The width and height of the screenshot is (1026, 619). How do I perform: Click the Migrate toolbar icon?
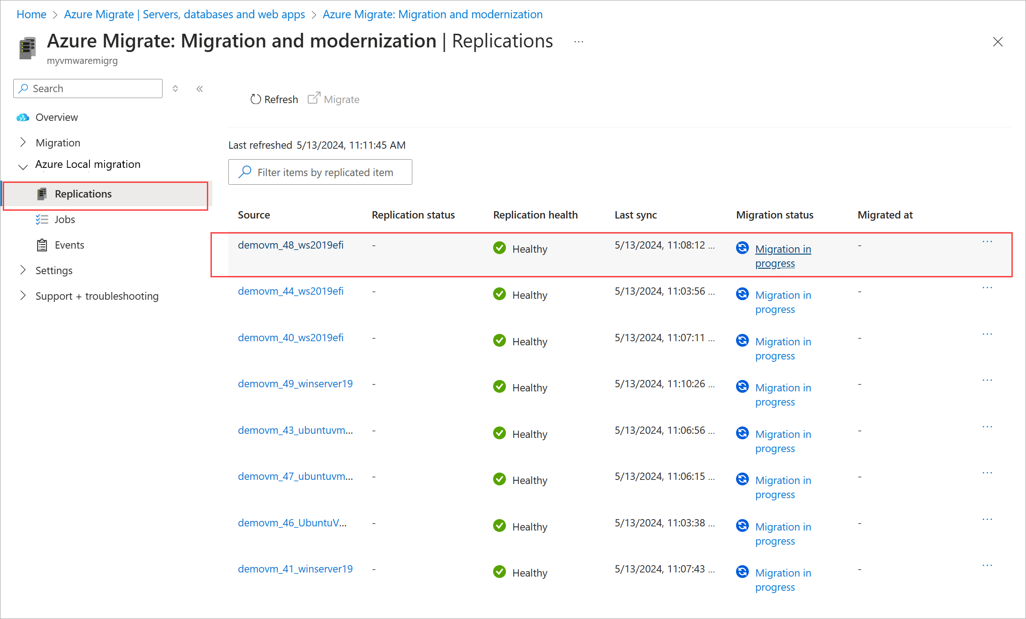tap(314, 99)
